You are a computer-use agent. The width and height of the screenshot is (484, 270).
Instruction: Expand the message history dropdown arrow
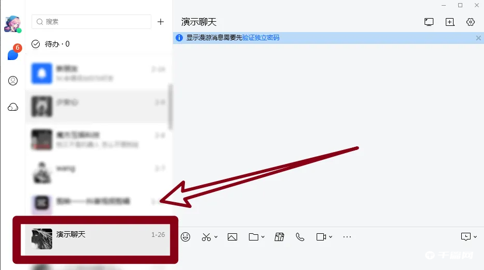475,237
